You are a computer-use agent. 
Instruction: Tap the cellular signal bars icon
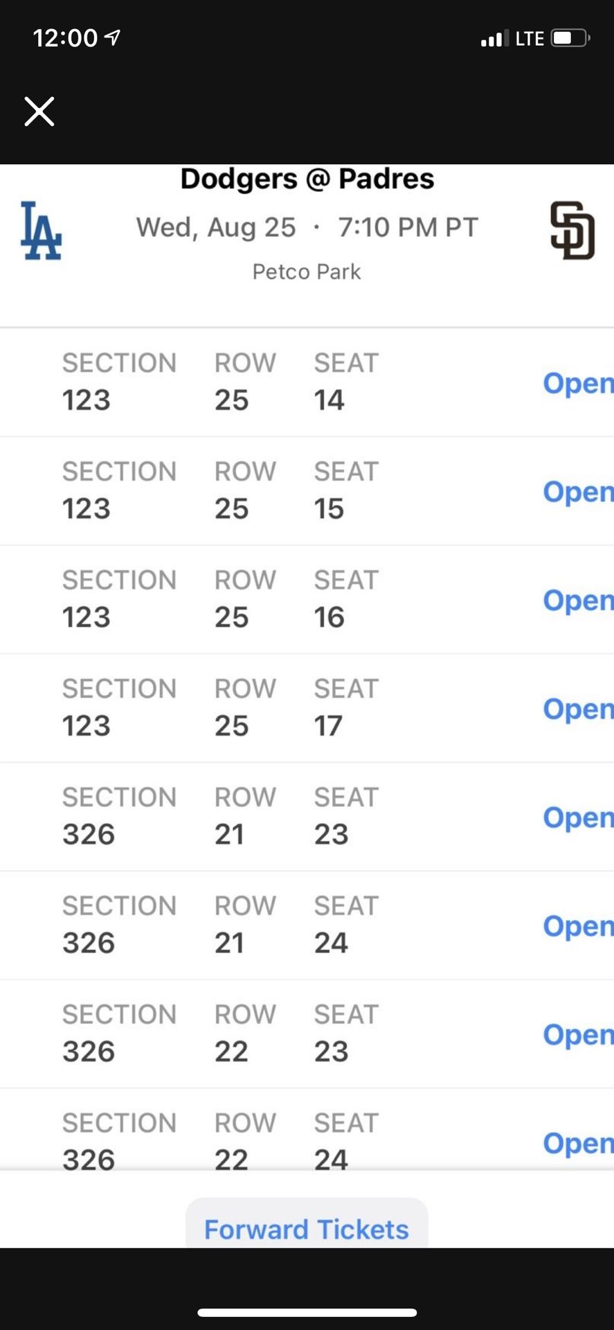(494, 39)
